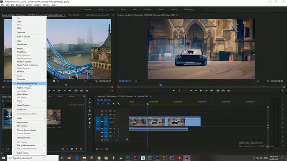Click the Source monitor scrub bar playhead

(66, 85)
